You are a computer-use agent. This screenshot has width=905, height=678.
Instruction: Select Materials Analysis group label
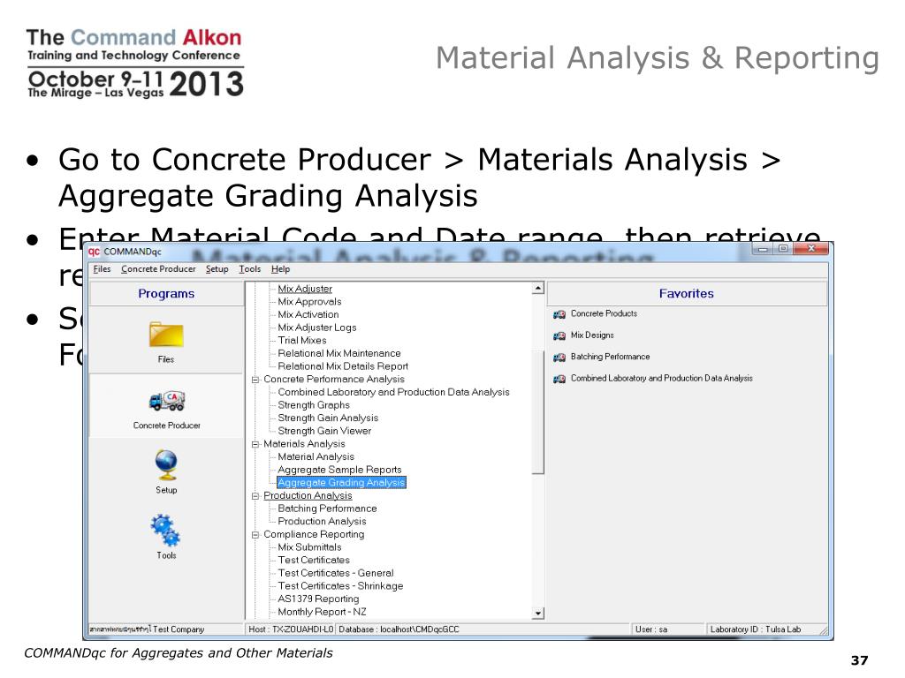pyautogui.click(x=304, y=444)
